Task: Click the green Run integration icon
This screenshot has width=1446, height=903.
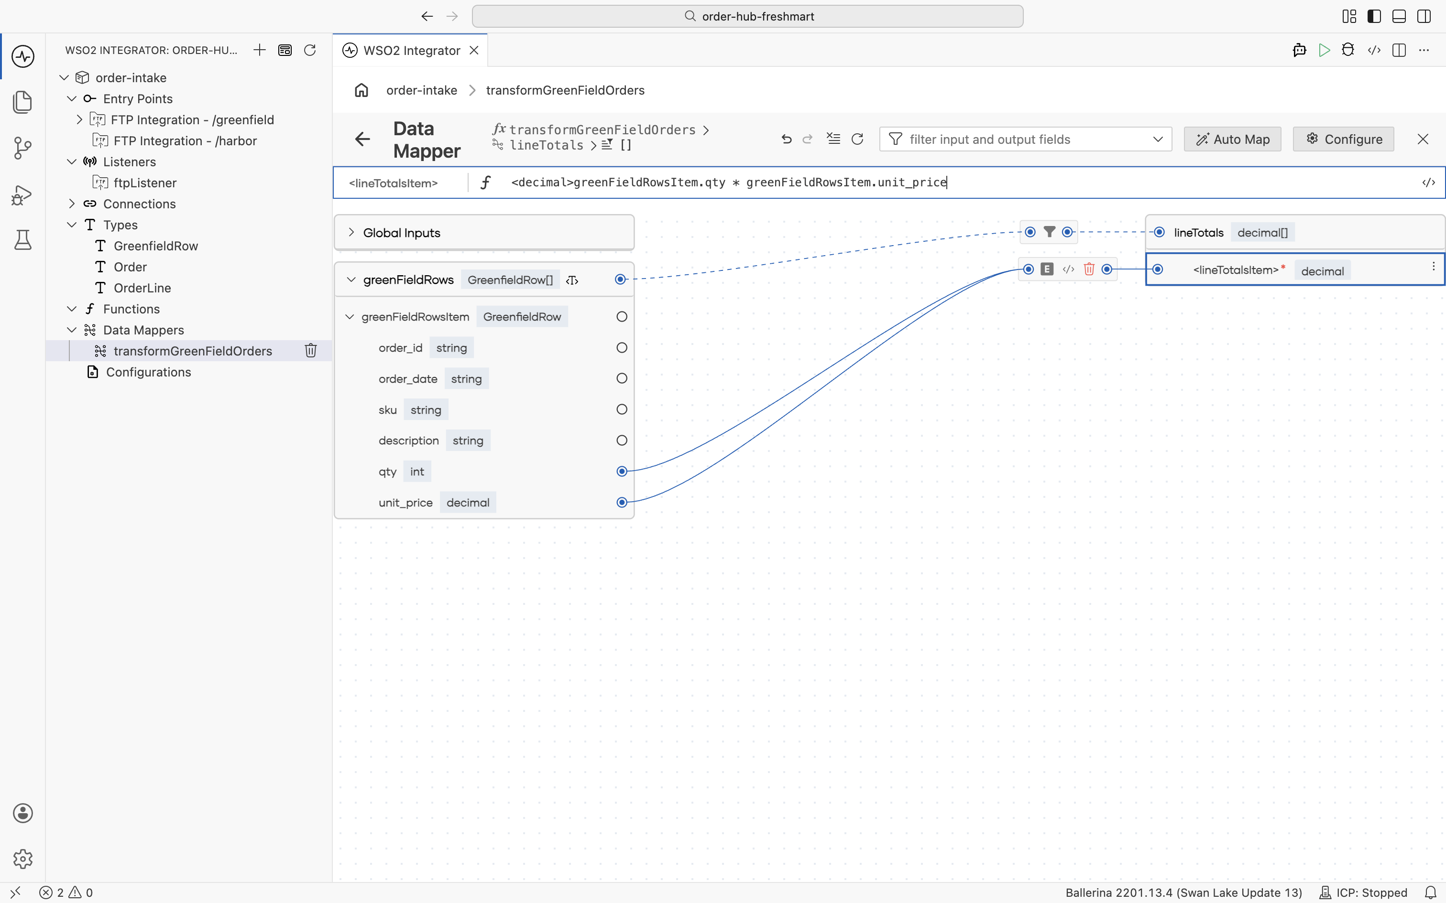Action: (x=1324, y=50)
